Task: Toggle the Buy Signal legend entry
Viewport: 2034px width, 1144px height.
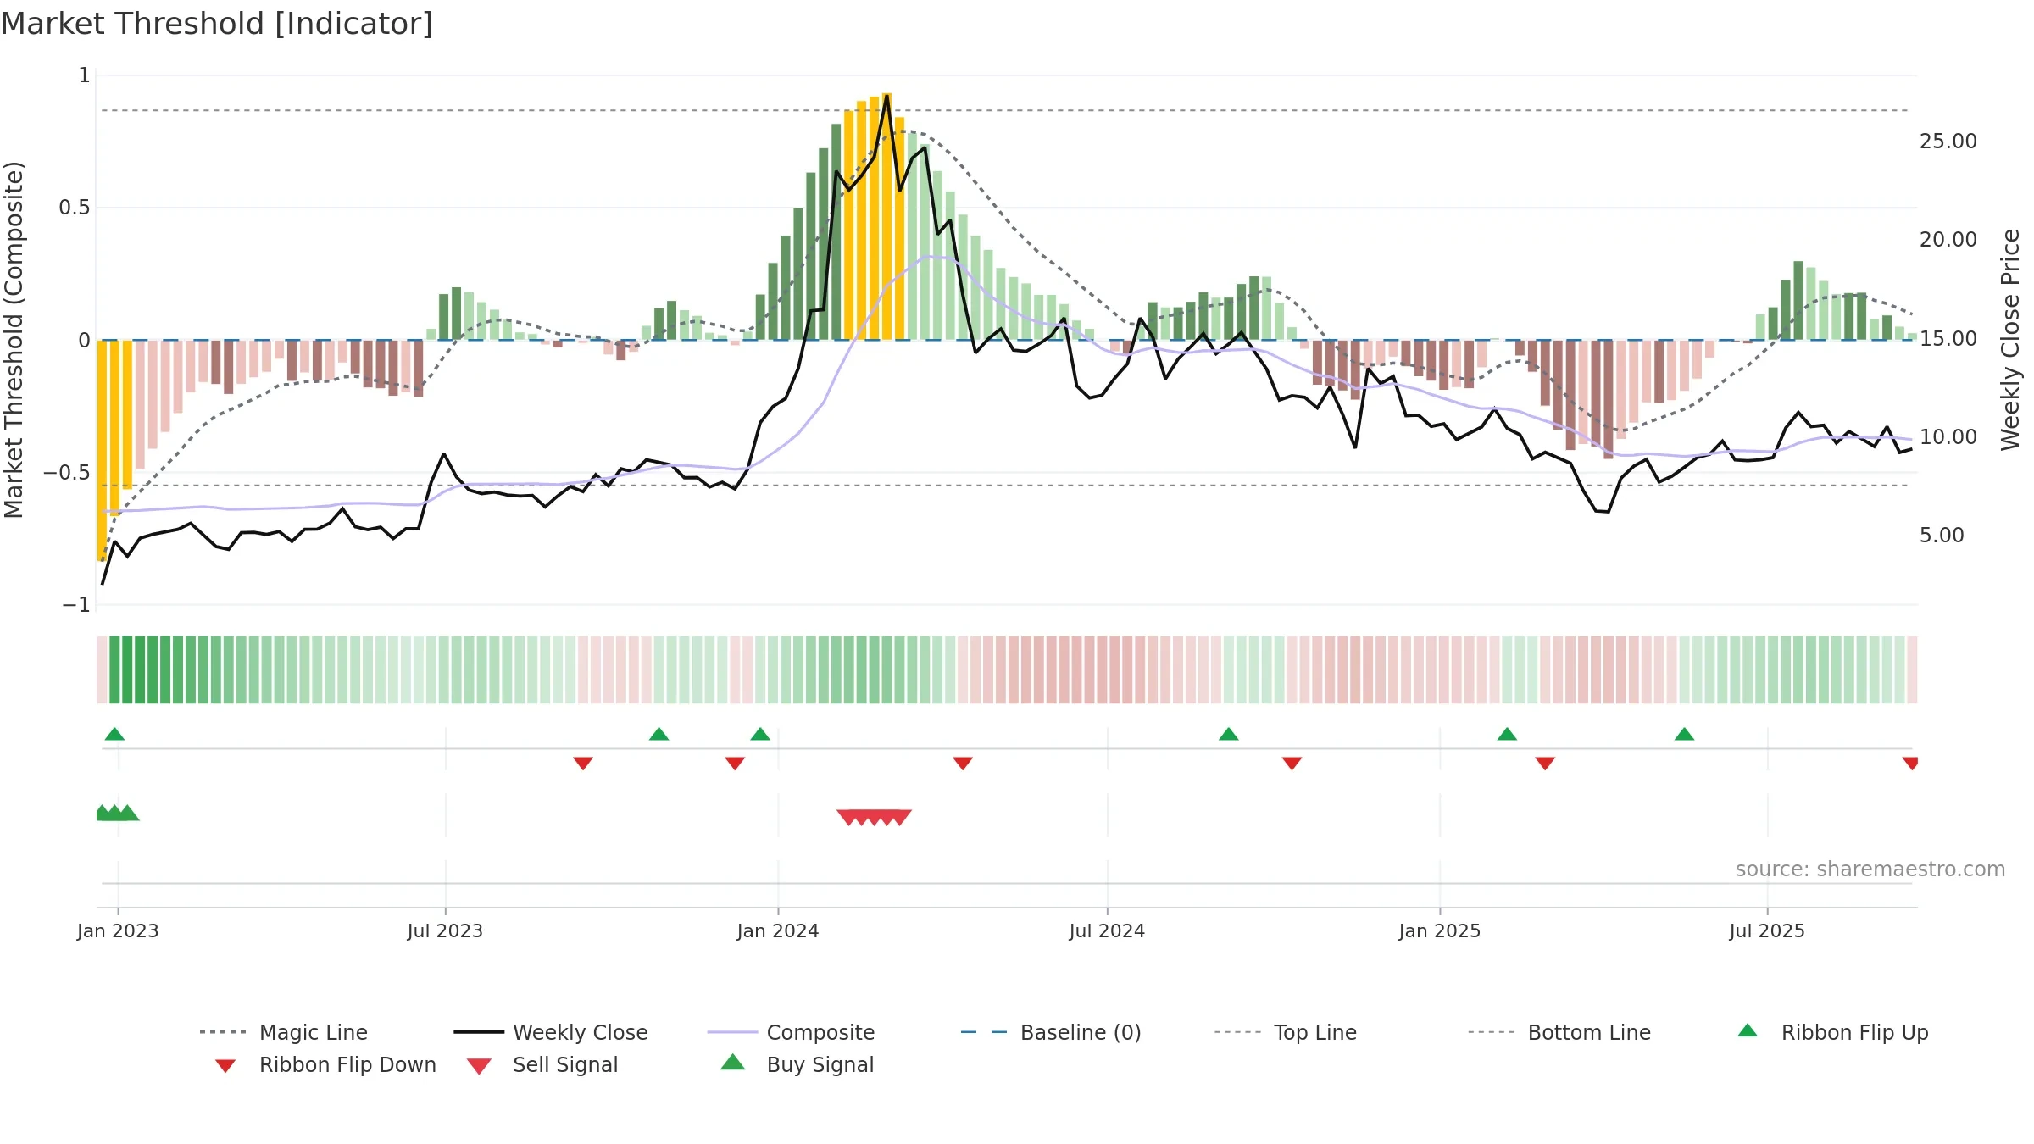Action: coord(797,1064)
